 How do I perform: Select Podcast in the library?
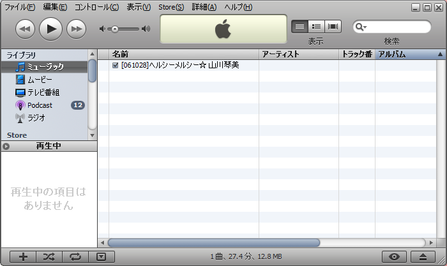(x=44, y=105)
